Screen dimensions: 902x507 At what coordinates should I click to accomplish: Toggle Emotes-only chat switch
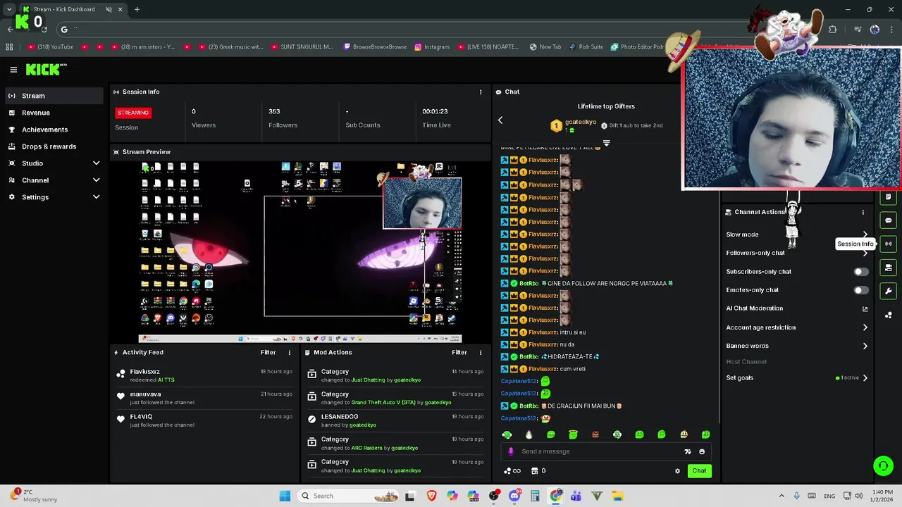(861, 290)
